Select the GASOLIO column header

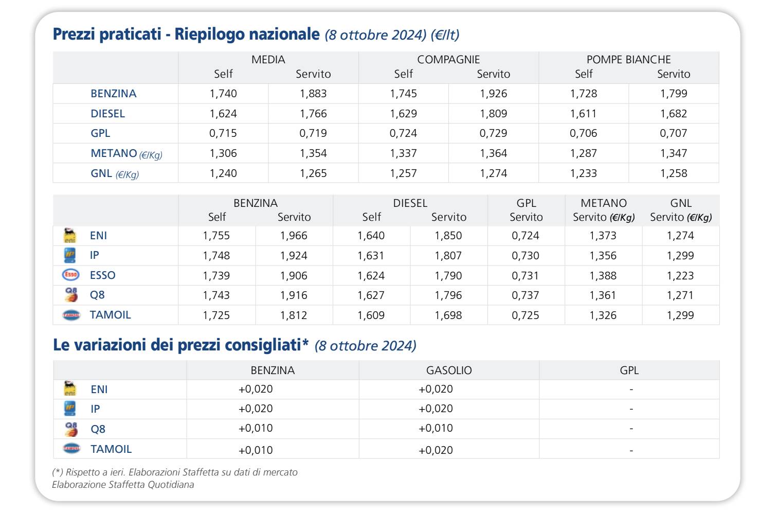[449, 371]
